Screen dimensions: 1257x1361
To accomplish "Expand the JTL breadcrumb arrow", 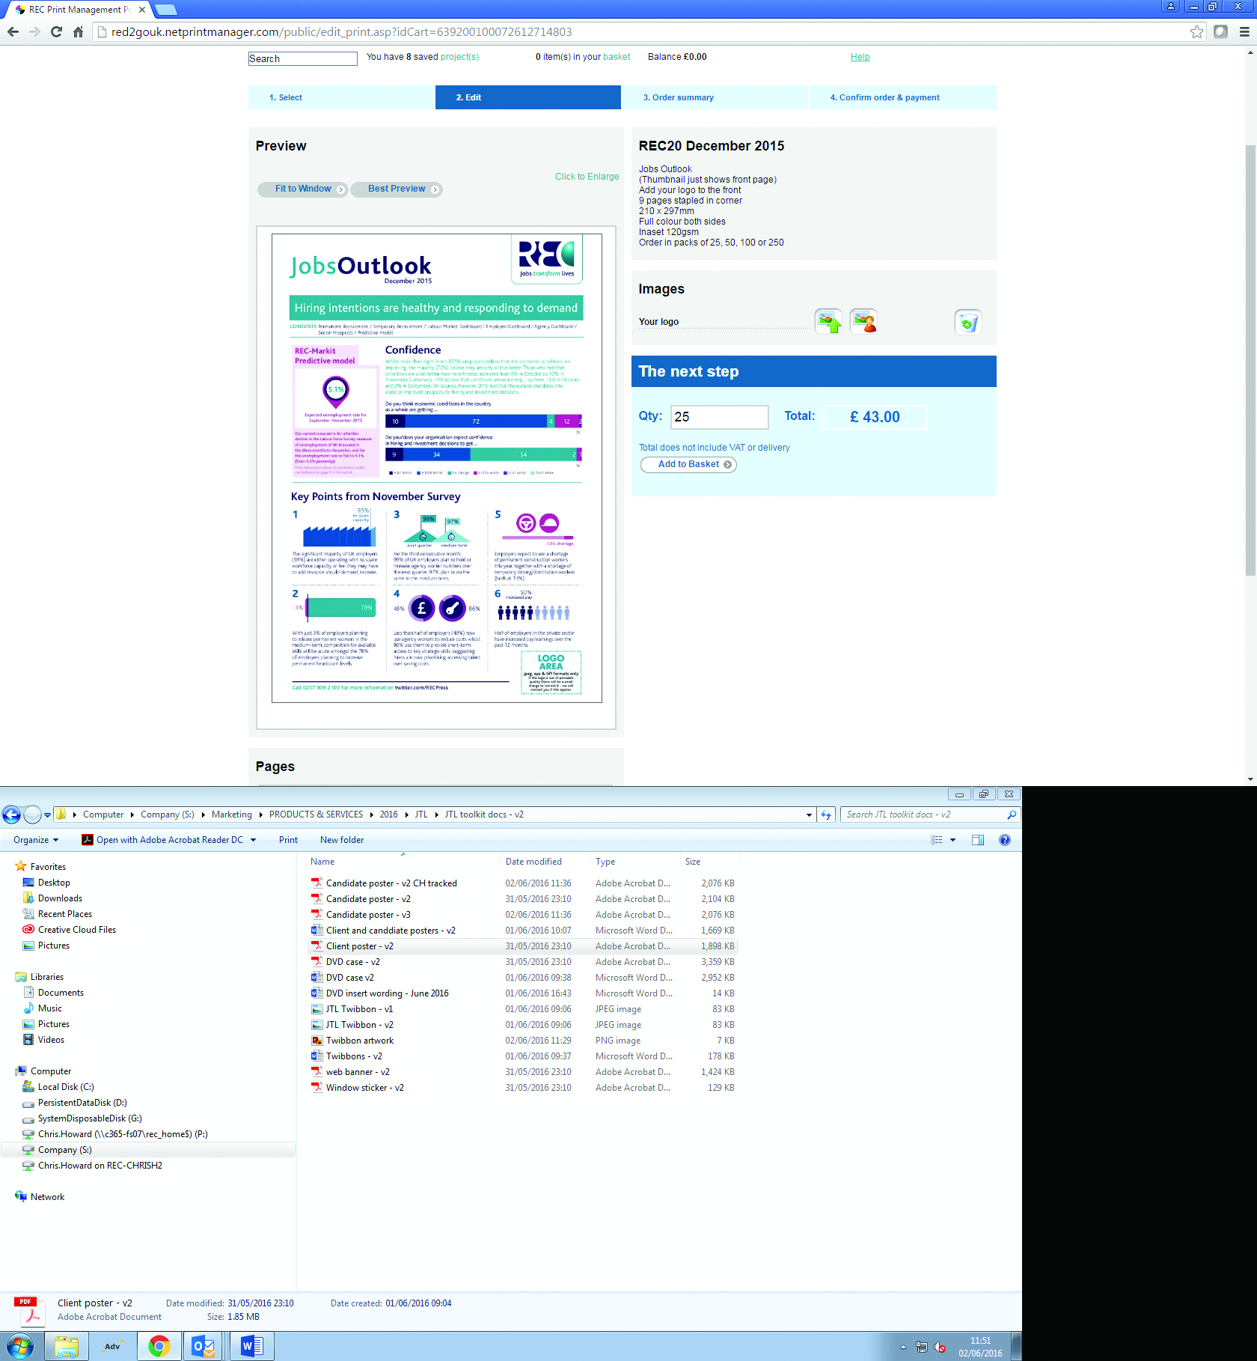I will pyautogui.click(x=436, y=815).
